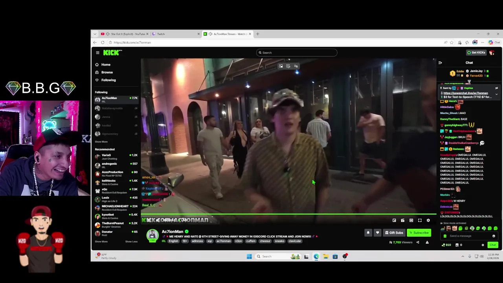Image resolution: width=503 pixels, height=283 pixels.
Task: Expand the gift leaderboard drop handle
Action: [x=469, y=81]
